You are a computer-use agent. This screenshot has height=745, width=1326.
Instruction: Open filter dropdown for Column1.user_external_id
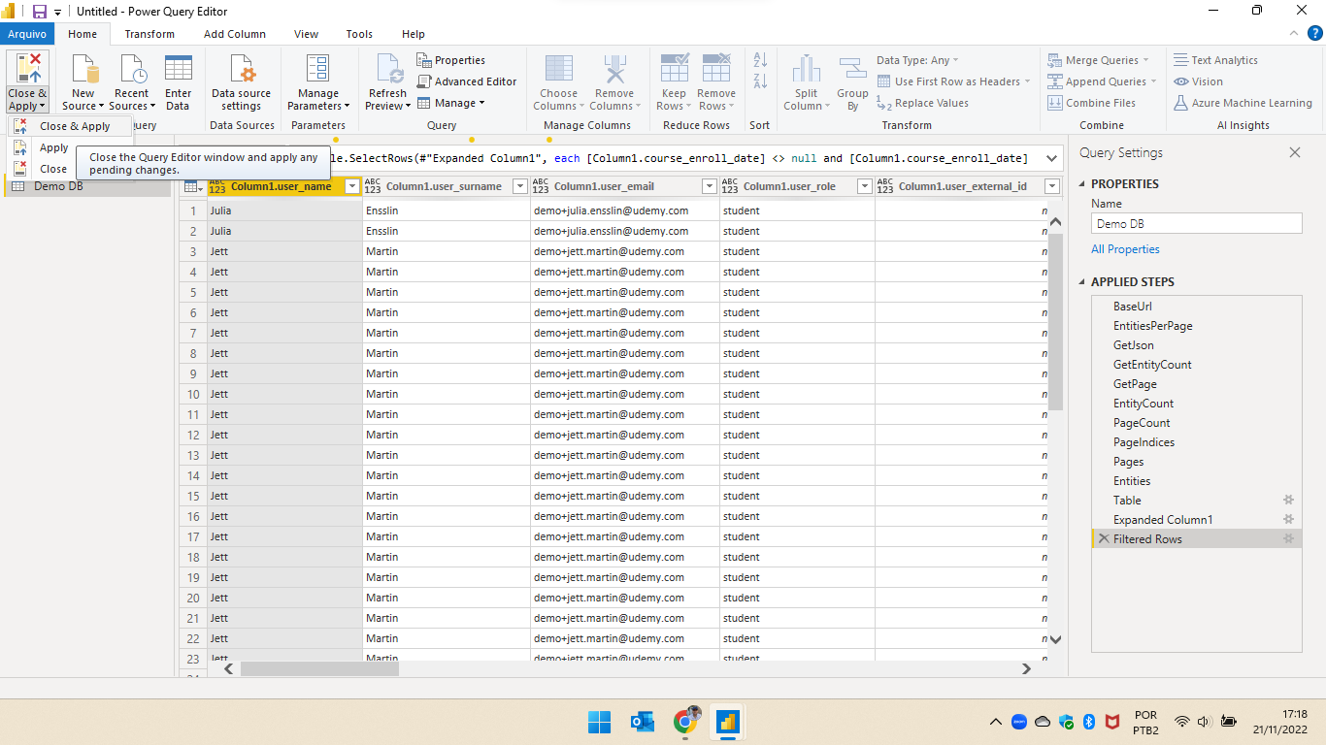(x=1051, y=186)
